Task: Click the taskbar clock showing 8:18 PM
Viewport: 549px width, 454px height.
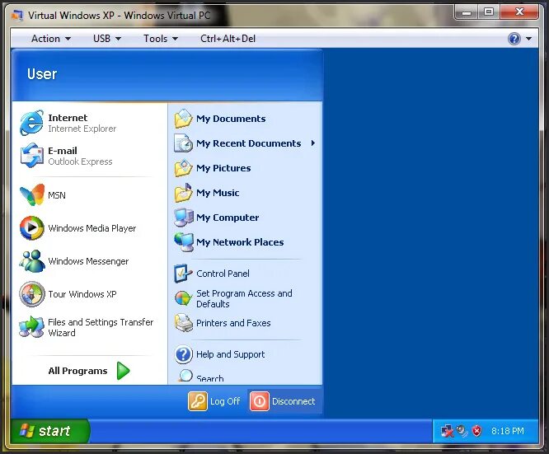Action: pos(507,431)
